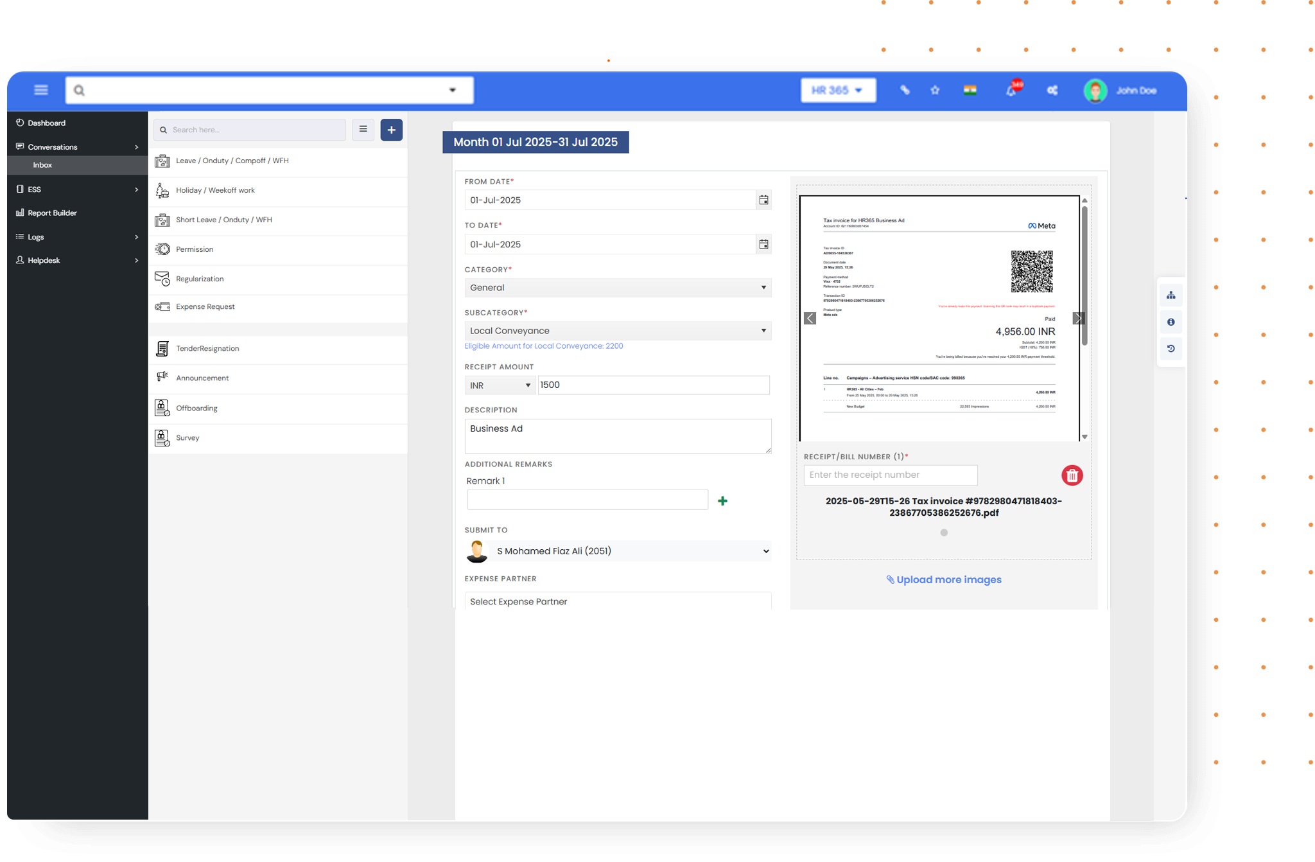The image size is (1315, 862).
Task: Expand the Conversations sidebar menu
Action: (77, 147)
